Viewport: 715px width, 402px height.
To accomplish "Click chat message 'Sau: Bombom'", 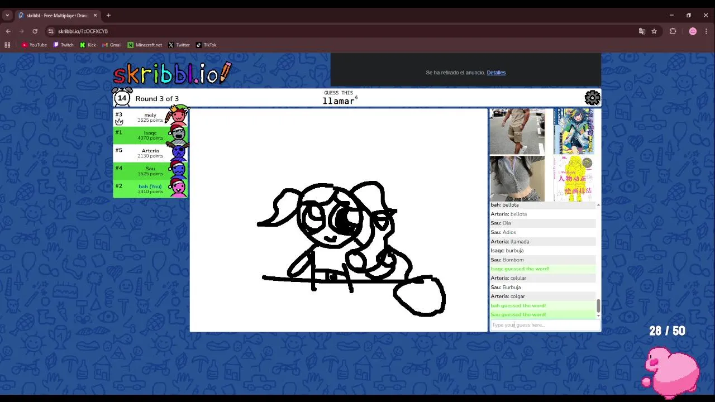I will (507, 260).
